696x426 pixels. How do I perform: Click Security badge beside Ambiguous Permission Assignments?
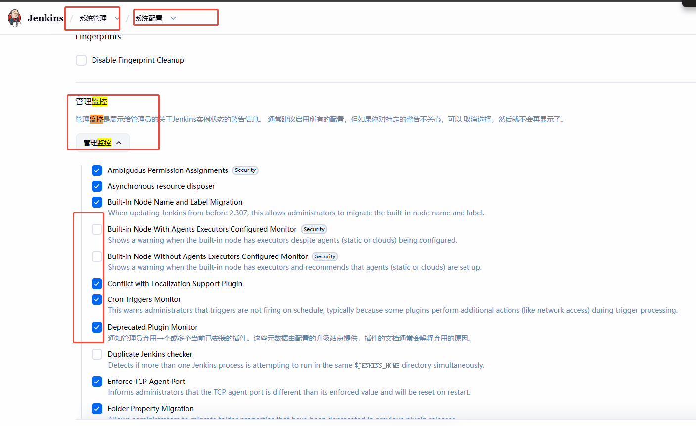[x=245, y=170]
